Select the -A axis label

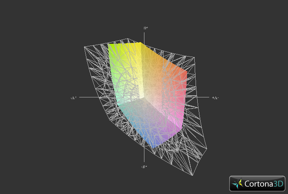(73, 98)
